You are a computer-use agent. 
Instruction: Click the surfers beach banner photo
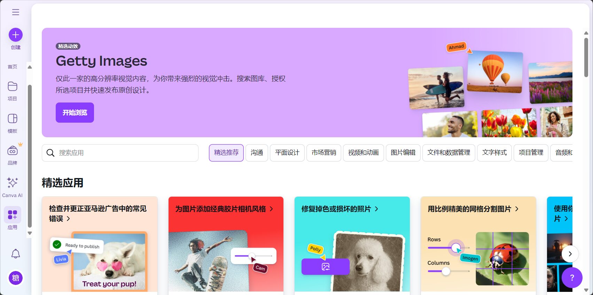tap(436, 88)
